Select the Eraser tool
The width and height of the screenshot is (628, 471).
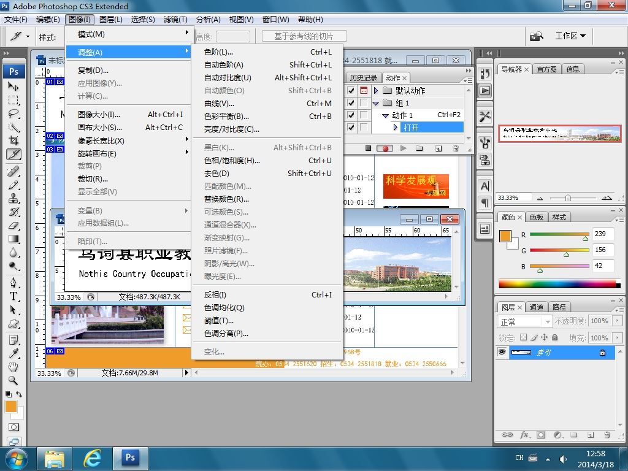(x=13, y=226)
